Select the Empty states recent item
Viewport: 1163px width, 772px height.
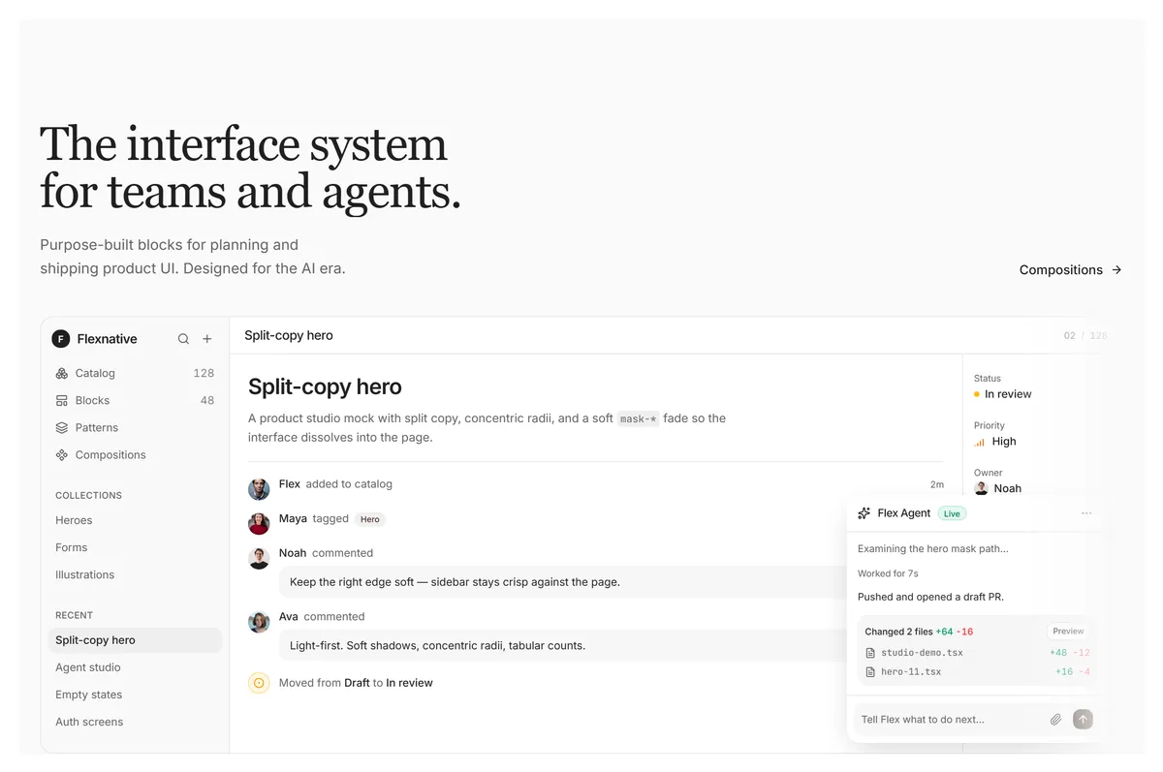[x=135, y=695]
